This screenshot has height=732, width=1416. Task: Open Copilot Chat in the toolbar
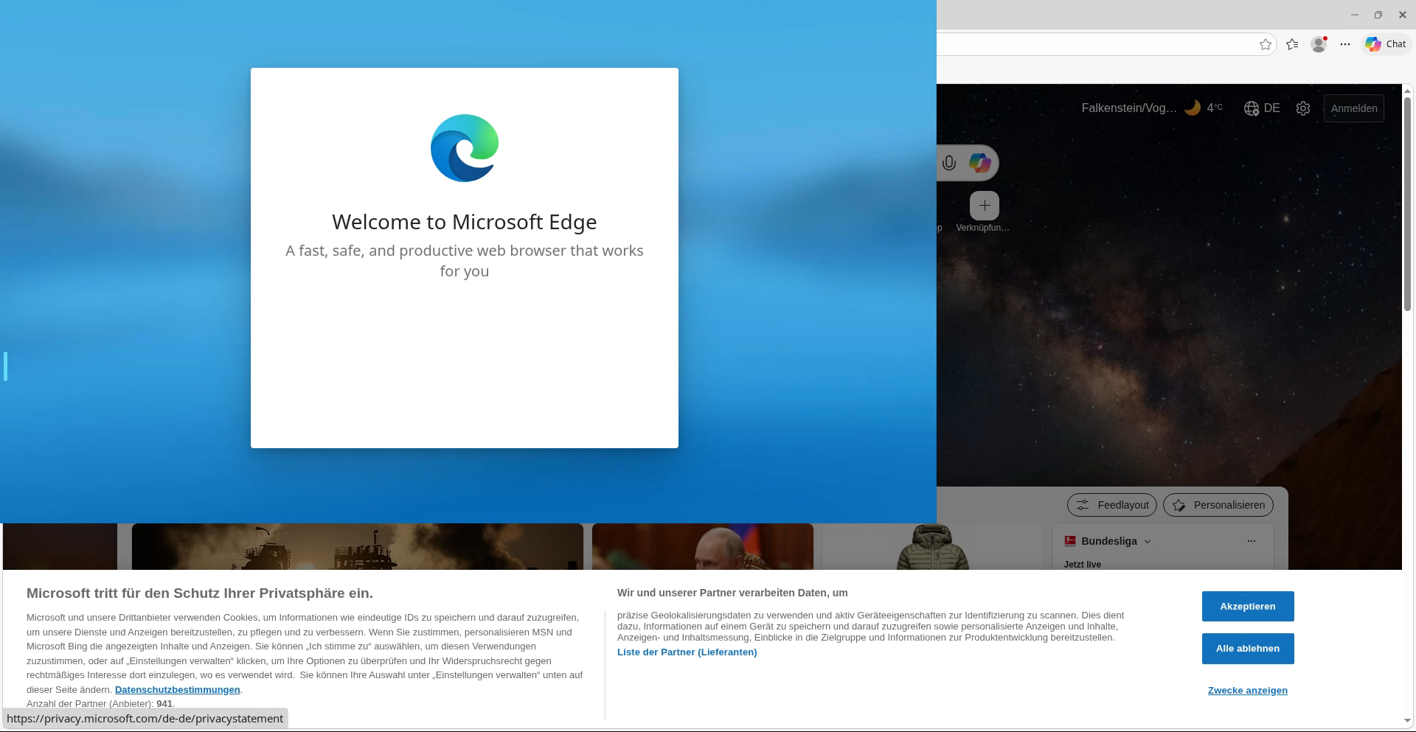pos(1386,44)
